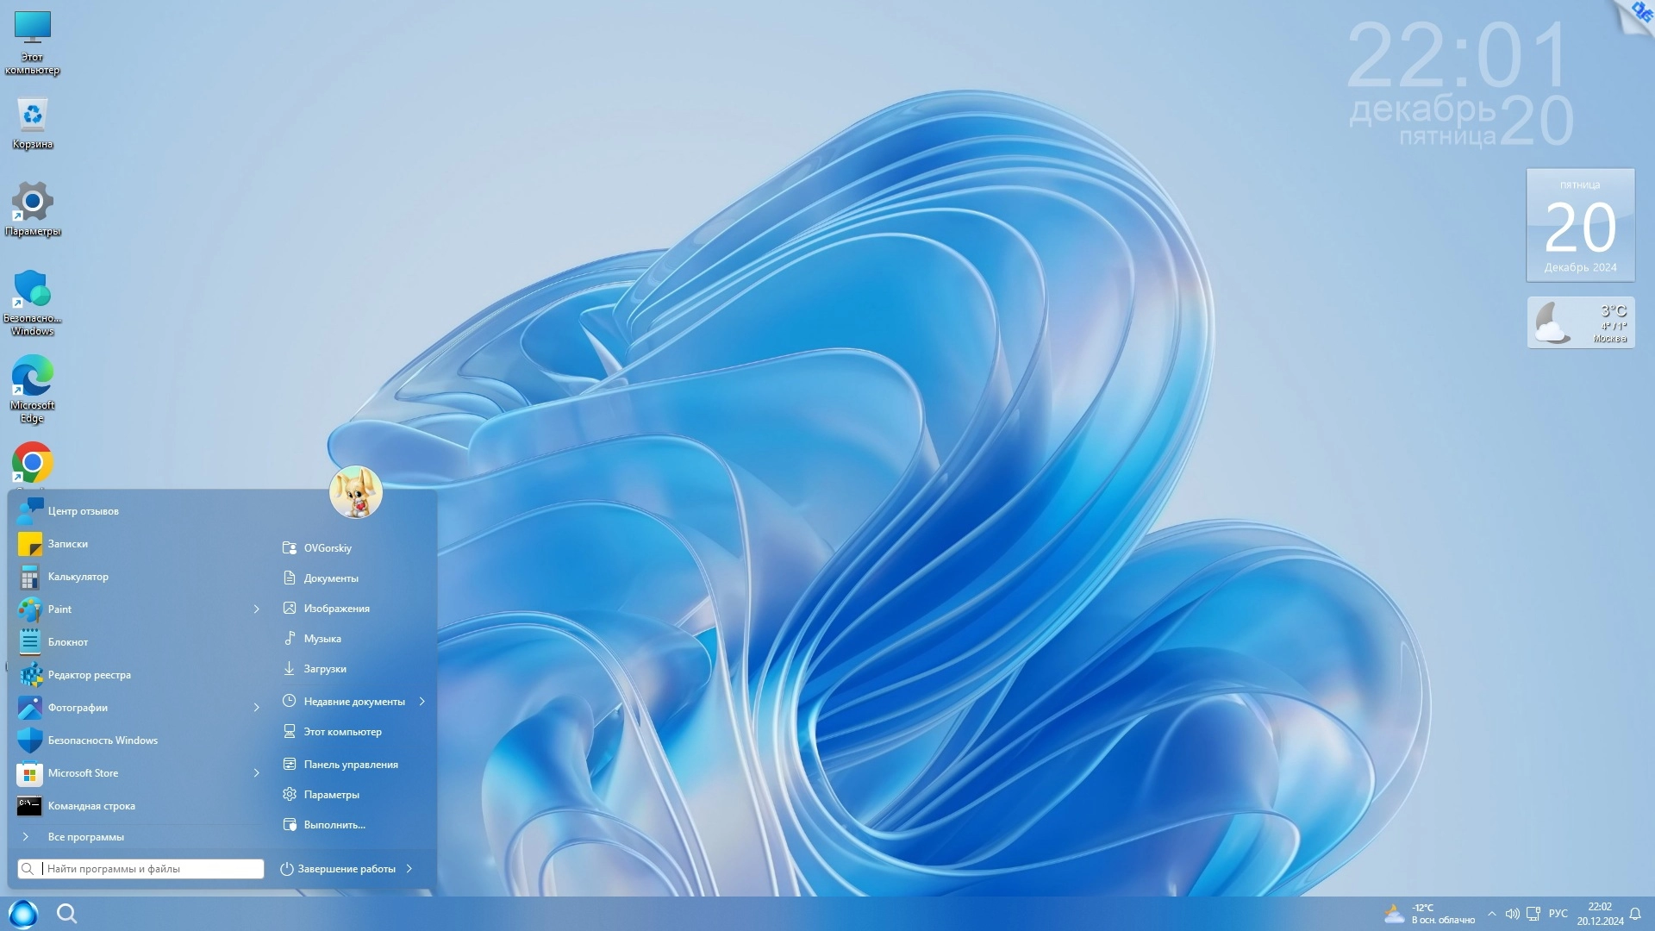Launch Command Prompt (Командная строка)
This screenshot has width=1655, height=931.
[x=91, y=806]
